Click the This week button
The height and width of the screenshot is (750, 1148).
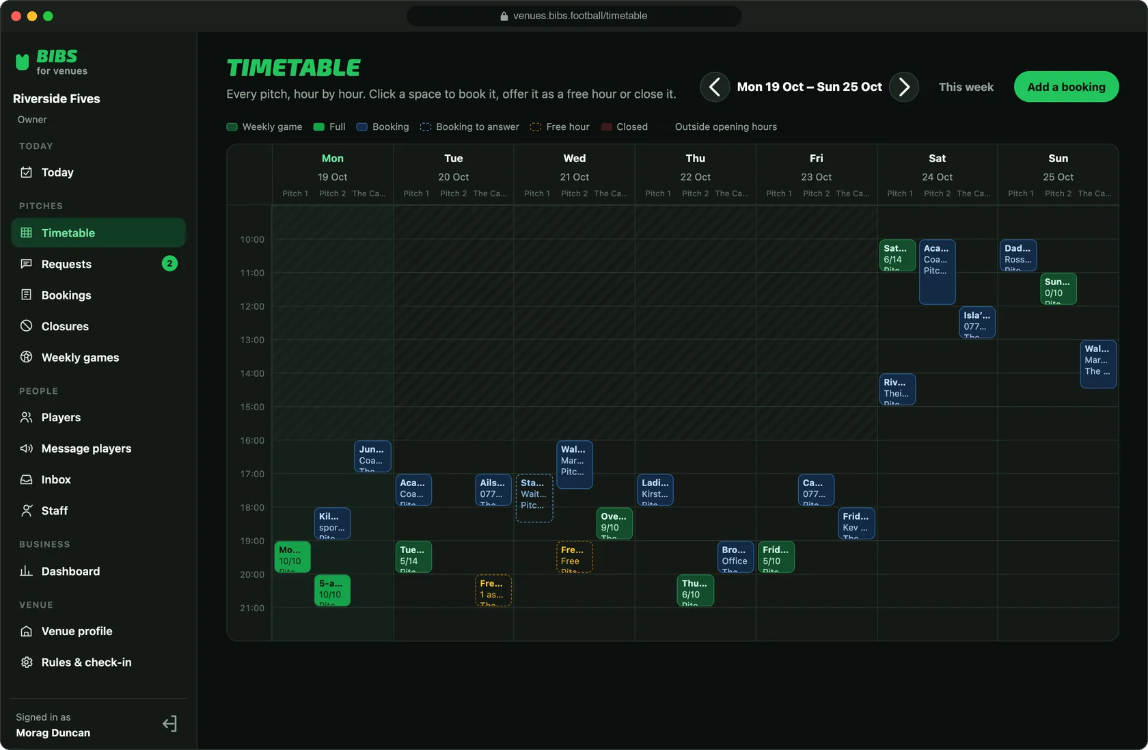coord(966,87)
